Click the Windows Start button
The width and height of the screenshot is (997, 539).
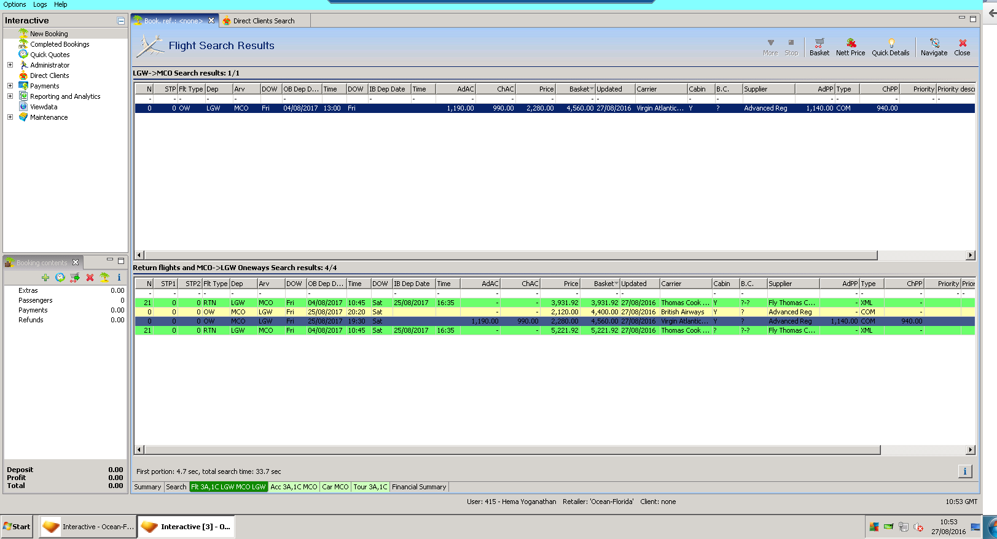tap(17, 527)
